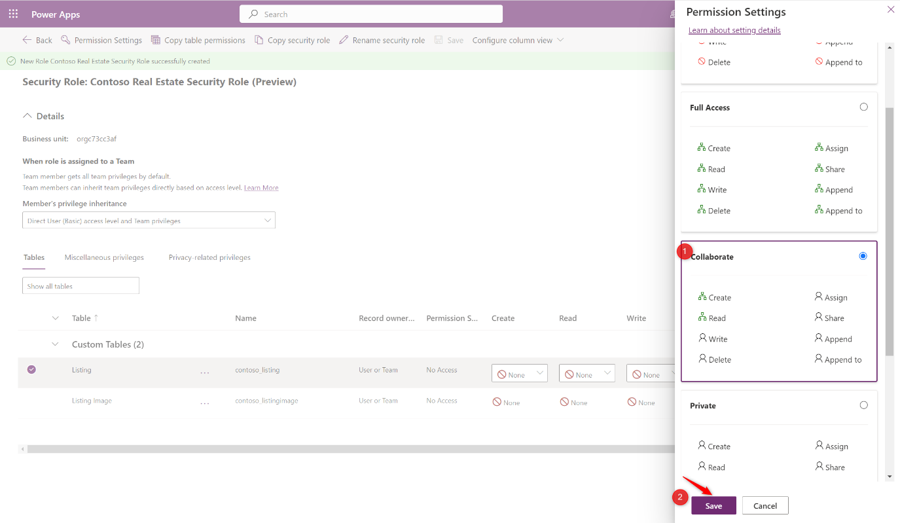The height and width of the screenshot is (523, 900).
Task: Click the Cancel button in Permission Settings
Action: (x=765, y=505)
